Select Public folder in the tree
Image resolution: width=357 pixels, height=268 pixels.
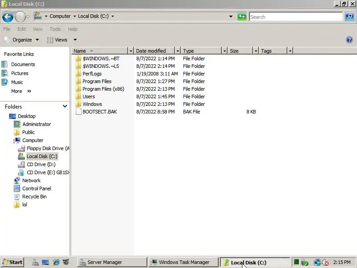tap(29, 132)
